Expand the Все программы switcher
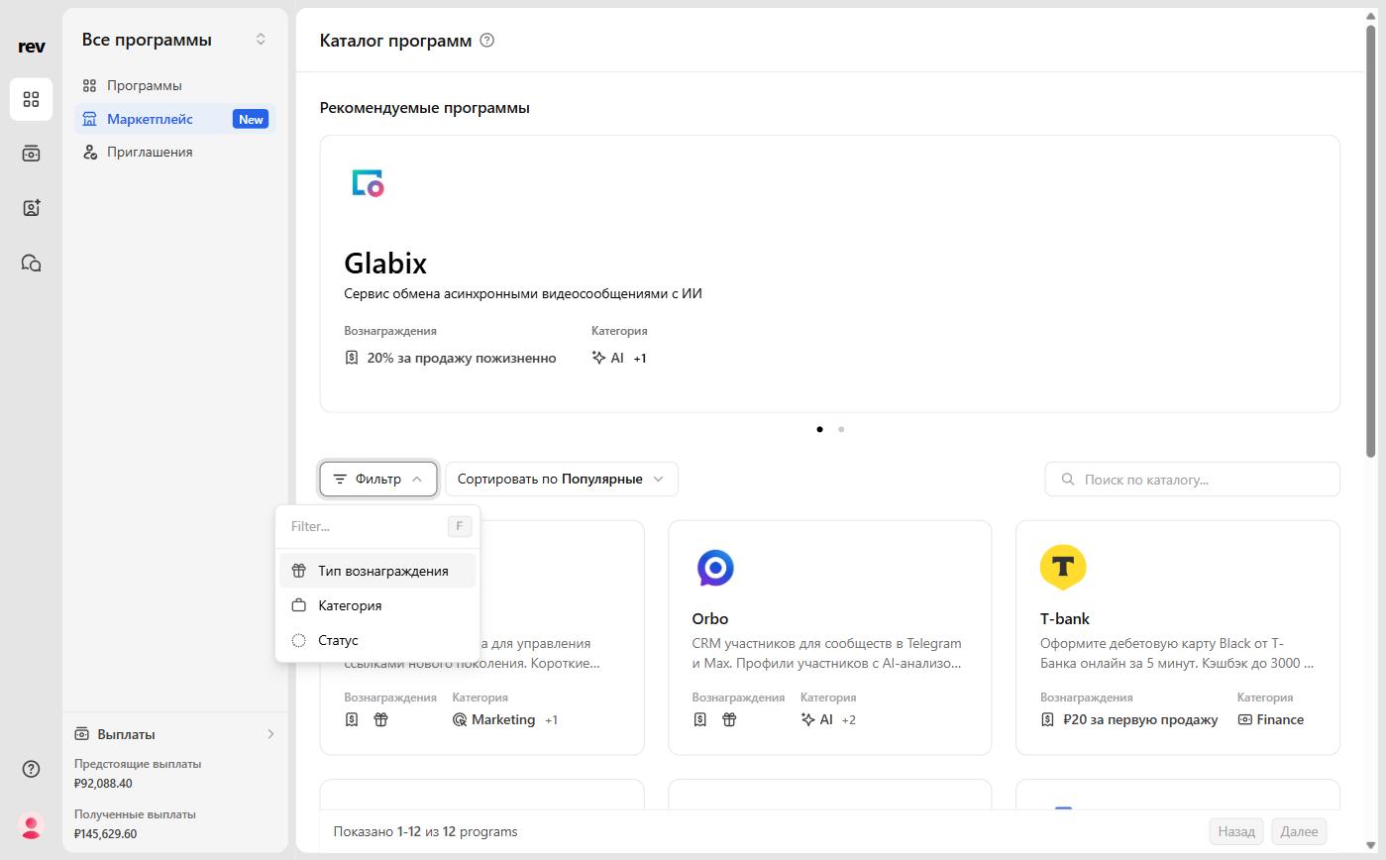This screenshot has height=860, width=1386. pyautogui.click(x=261, y=40)
